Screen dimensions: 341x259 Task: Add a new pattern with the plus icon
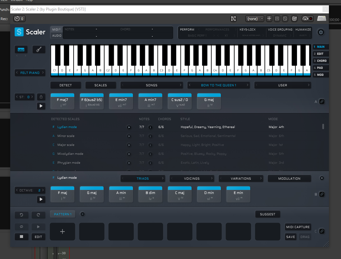[x=83, y=214]
